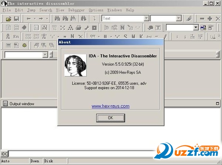This screenshot has width=222, height=165.
Task: Open the Options menu
Action: pyautogui.click(x=96, y=10)
